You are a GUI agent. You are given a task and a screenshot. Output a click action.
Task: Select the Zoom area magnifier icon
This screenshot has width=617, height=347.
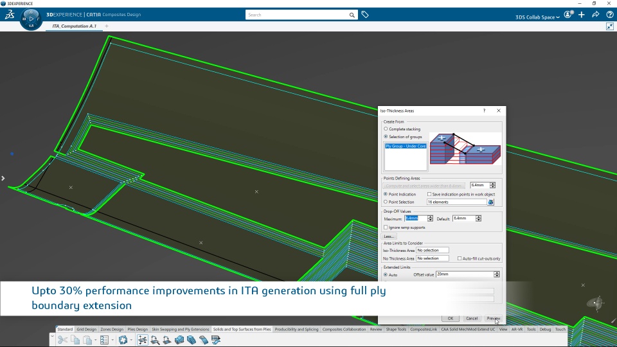click(x=155, y=340)
